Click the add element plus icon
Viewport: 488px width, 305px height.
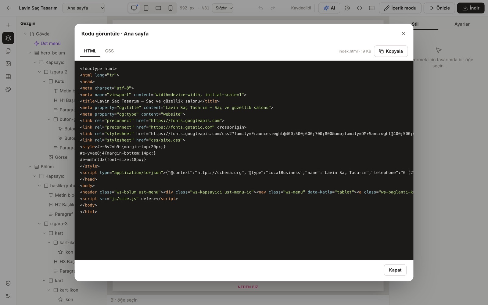coord(8,25)
